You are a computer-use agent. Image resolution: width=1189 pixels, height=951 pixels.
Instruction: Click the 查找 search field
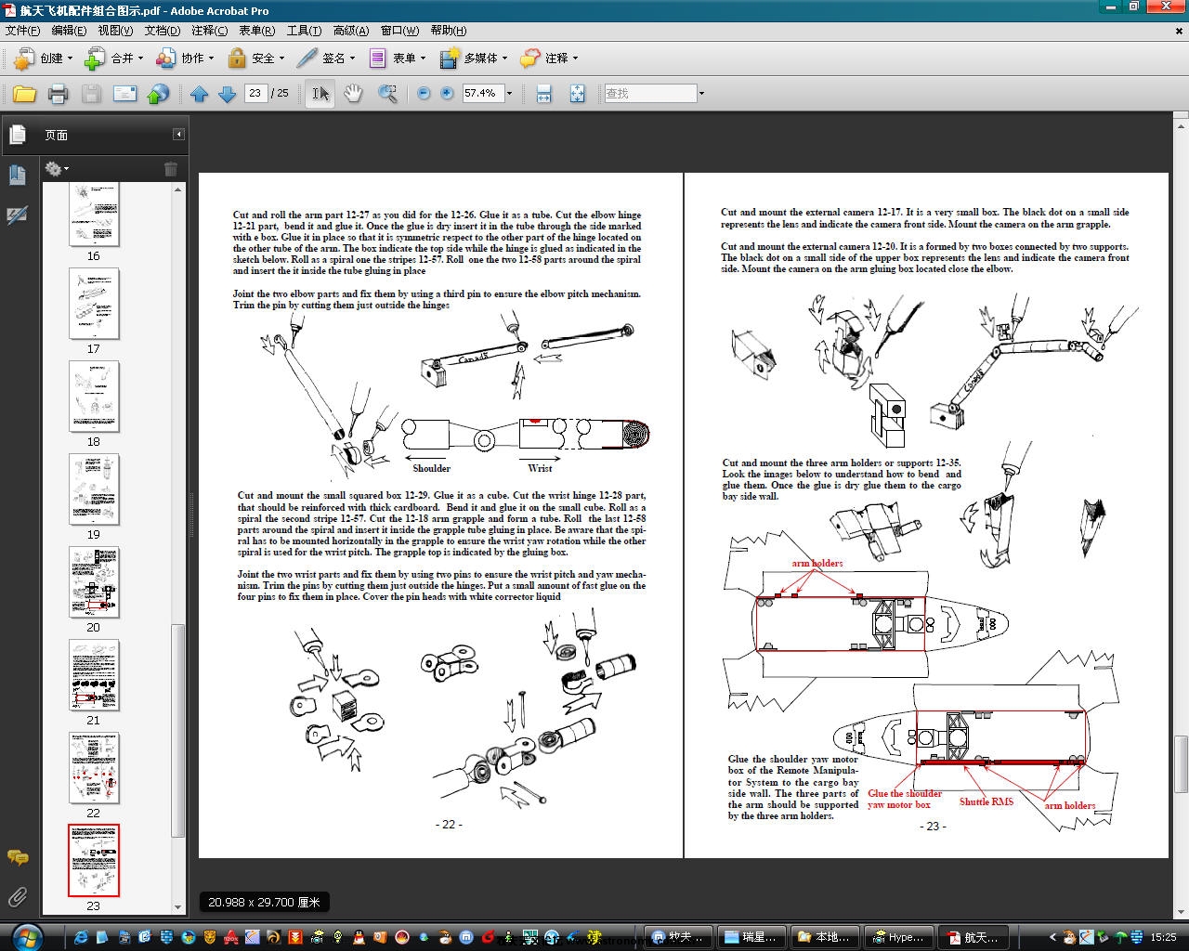point(649,93)
